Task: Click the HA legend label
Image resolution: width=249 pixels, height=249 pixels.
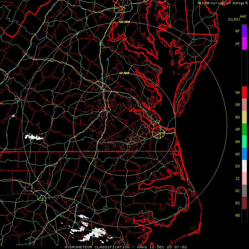Action: coord(237,93)
